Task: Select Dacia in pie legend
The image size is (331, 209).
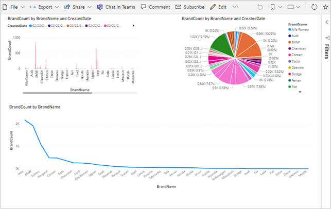Action: pyautogui.click(x=294, y=61)
